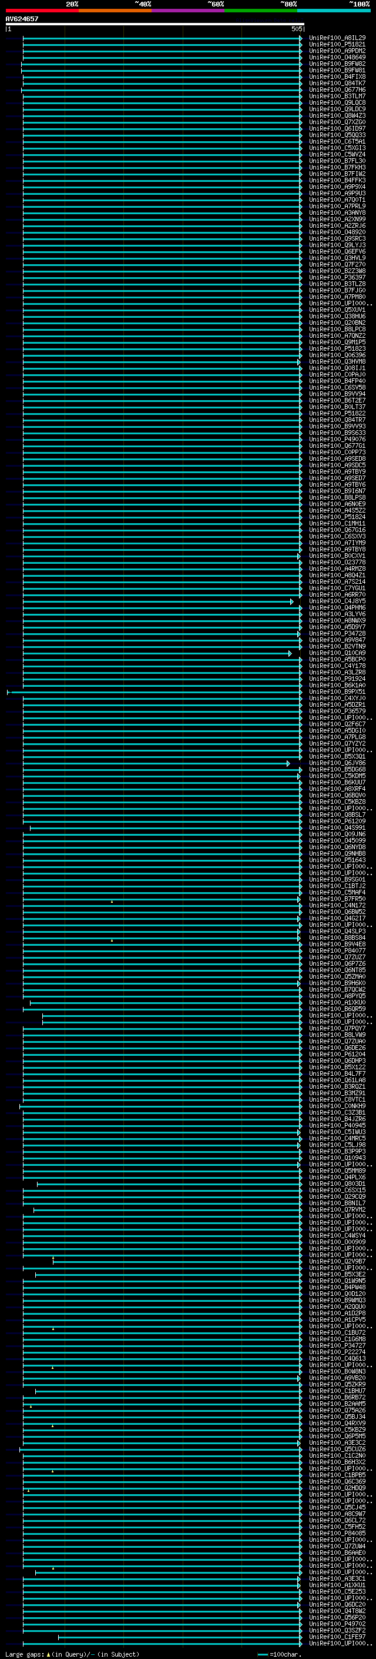Select hit label UniRef100_C5E253
Screen dimensions: 376x1659
[x=337, y=1592]
